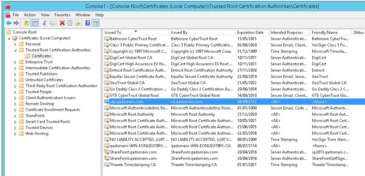Select the Thawte Timestamping CA certificate row

(x=133, y=165)
